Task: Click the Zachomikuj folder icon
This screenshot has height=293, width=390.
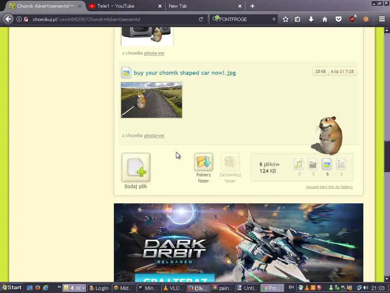Action: (x=230, y=162)
